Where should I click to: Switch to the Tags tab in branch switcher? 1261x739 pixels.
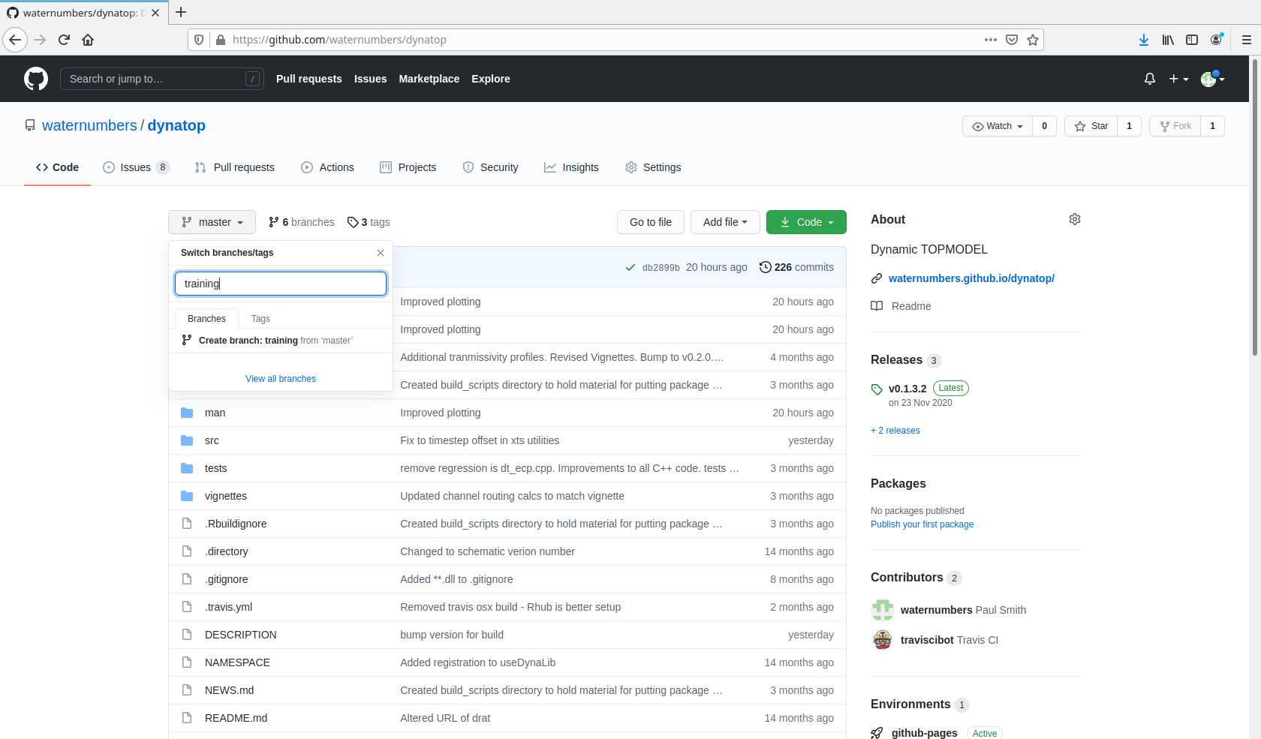click(x=260, y=318)
